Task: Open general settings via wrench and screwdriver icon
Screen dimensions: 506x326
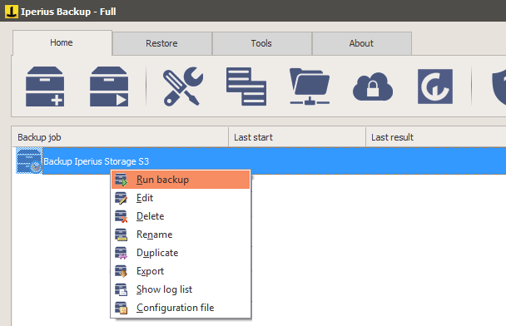Action: point(183,86)
